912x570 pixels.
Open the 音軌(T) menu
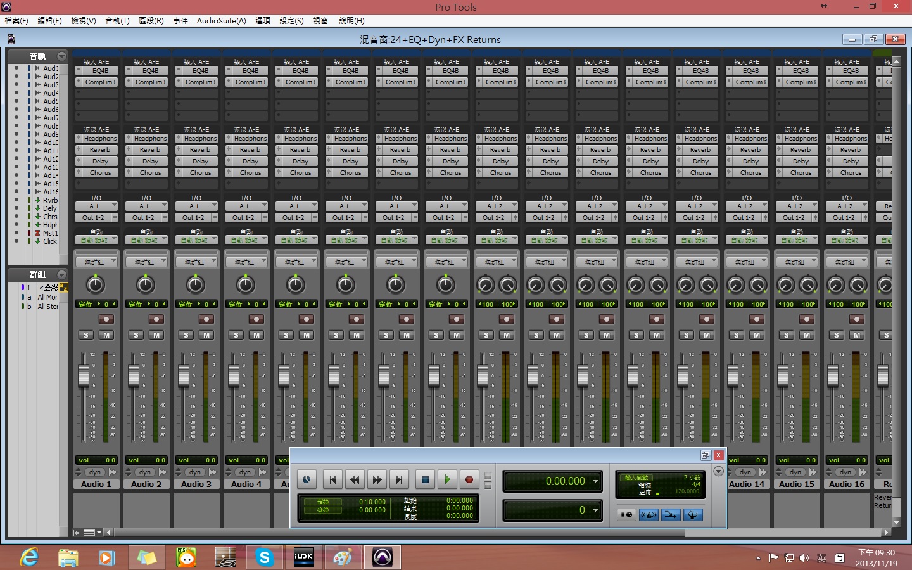point(117,21)
